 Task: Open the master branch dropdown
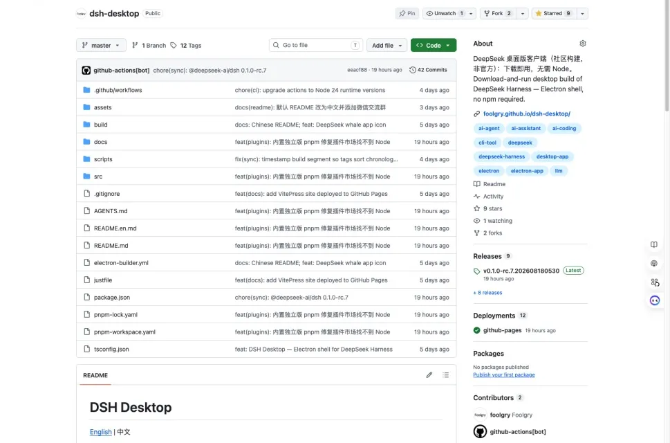[x=101, y=45]
